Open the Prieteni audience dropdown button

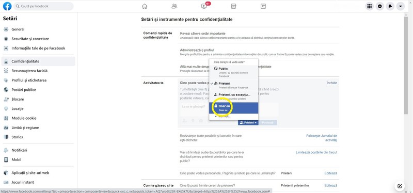pyautogui.click(x=248, y=123)
